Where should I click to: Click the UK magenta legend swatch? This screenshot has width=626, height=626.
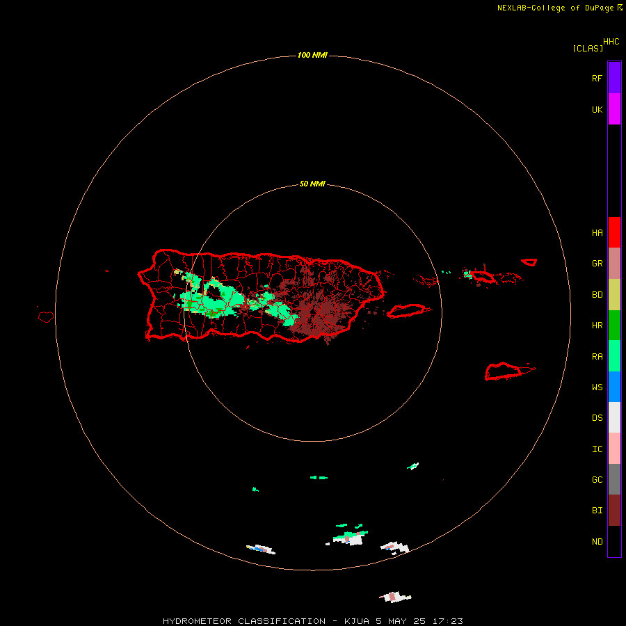click(x=614, y=109)
